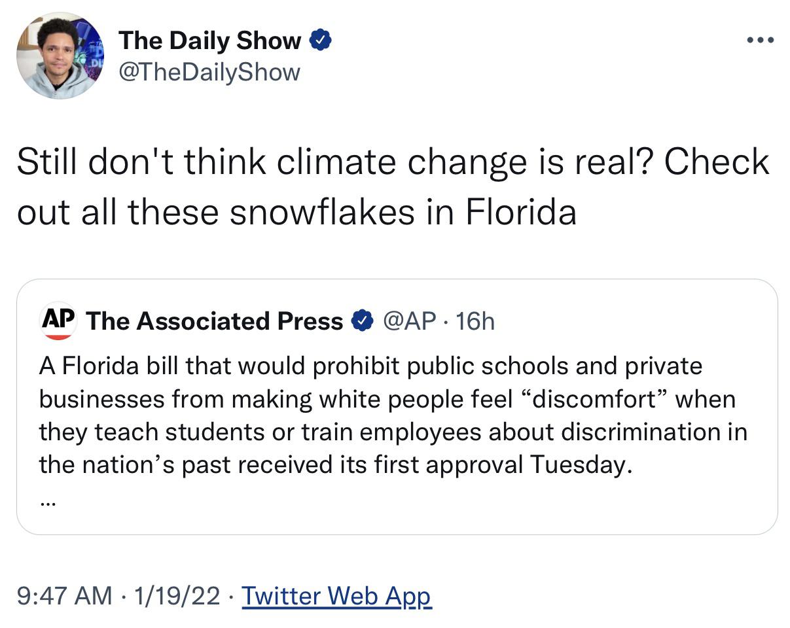The image size is (790, 628).
Task: Click the AP logo avatar in quoted tweet
Action: (x=59, y=321)
